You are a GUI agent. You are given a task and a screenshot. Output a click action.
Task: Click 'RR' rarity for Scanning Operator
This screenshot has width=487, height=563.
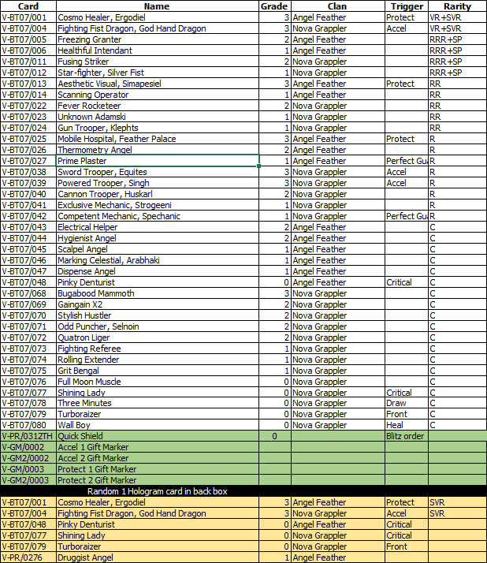[x=458, y=95]
